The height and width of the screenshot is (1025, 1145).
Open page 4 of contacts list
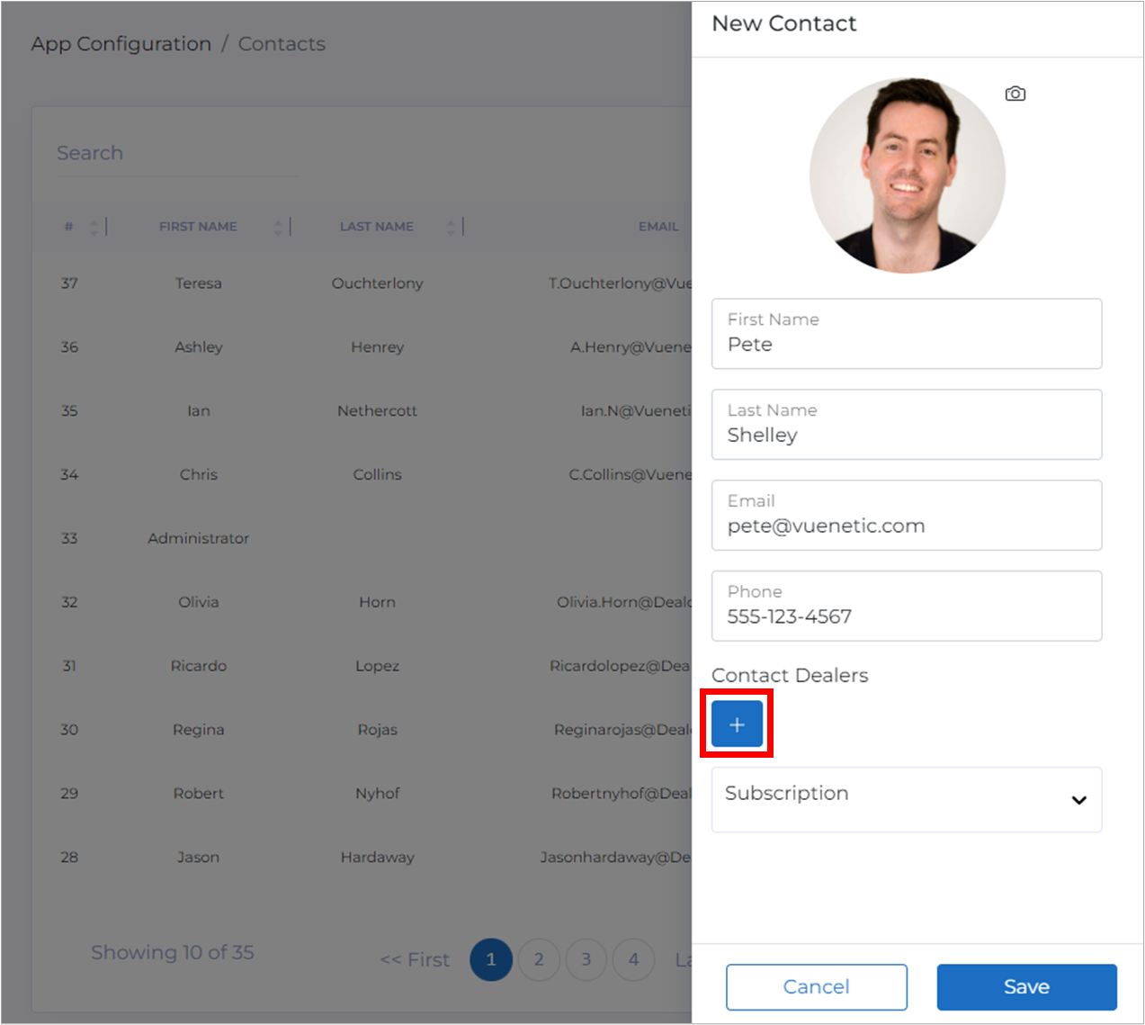pos(633,959)
